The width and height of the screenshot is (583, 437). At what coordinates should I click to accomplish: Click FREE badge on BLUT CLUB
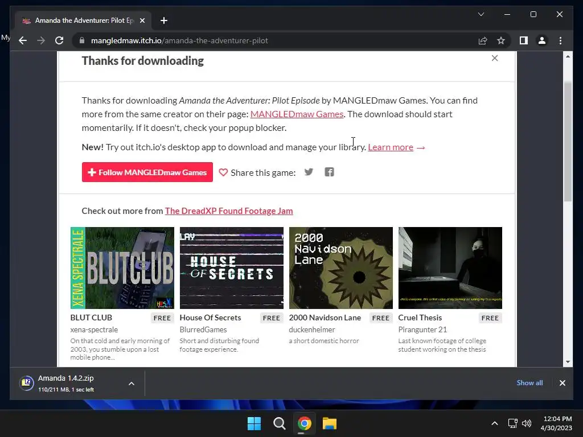point(162,318)
